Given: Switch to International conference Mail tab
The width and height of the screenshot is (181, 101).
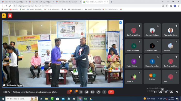Looking at the screenshot, I should click(x=68, y=2).
